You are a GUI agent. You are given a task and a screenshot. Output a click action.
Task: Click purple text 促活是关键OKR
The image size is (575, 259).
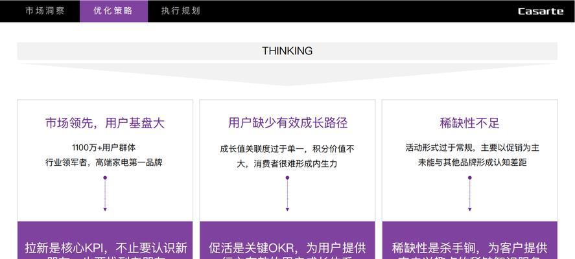252,248
